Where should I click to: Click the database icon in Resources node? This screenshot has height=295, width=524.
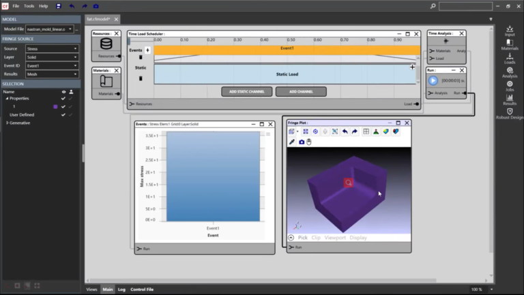coord(106,44)
